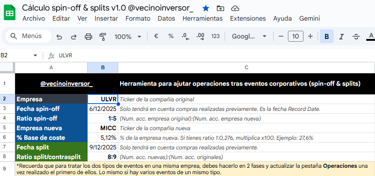The height and width of the screenshot is (176, 375).
Task: Format as currency with euro button
Action: click(x=156, y=36)
